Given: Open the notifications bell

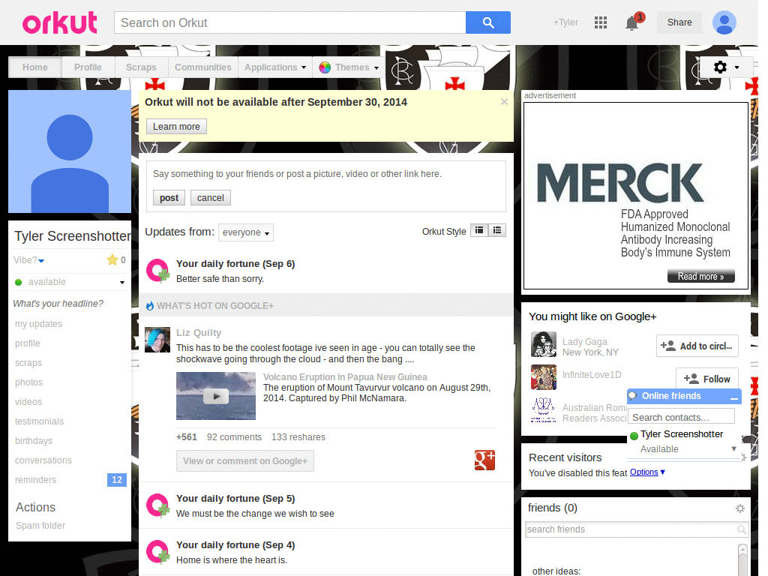Looking at the screenshot, I should pos(632,22).
